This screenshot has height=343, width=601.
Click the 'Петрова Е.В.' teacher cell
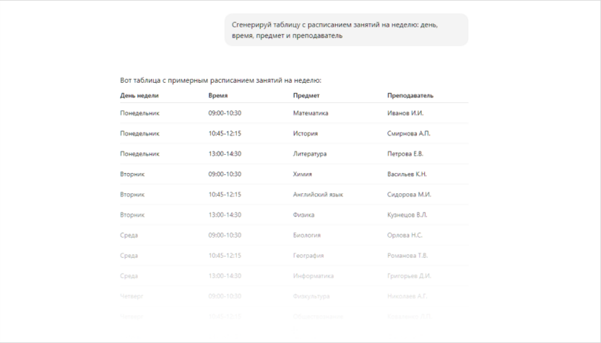pyautogui.click(x=405, y=153)
